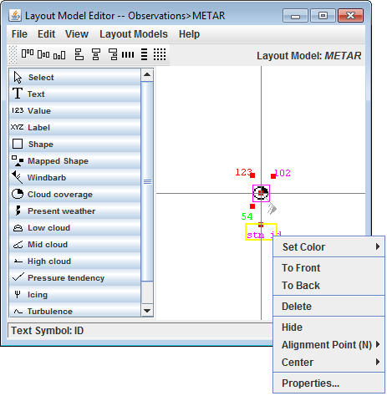This screenshot has height=396, width=387.
Task: Pick the Low cloud symbol
Action: pyautogui.click(x=74, y=227)
